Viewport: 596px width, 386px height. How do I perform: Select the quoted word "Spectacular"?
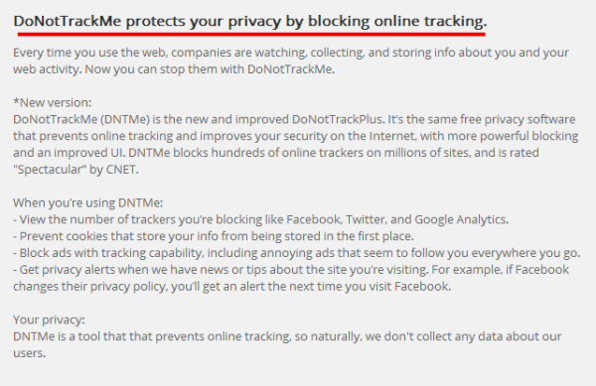tap(50, 170)
